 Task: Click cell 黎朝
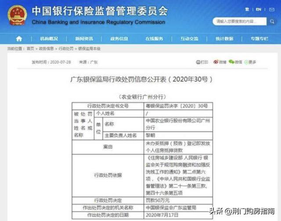click(178, 135)
